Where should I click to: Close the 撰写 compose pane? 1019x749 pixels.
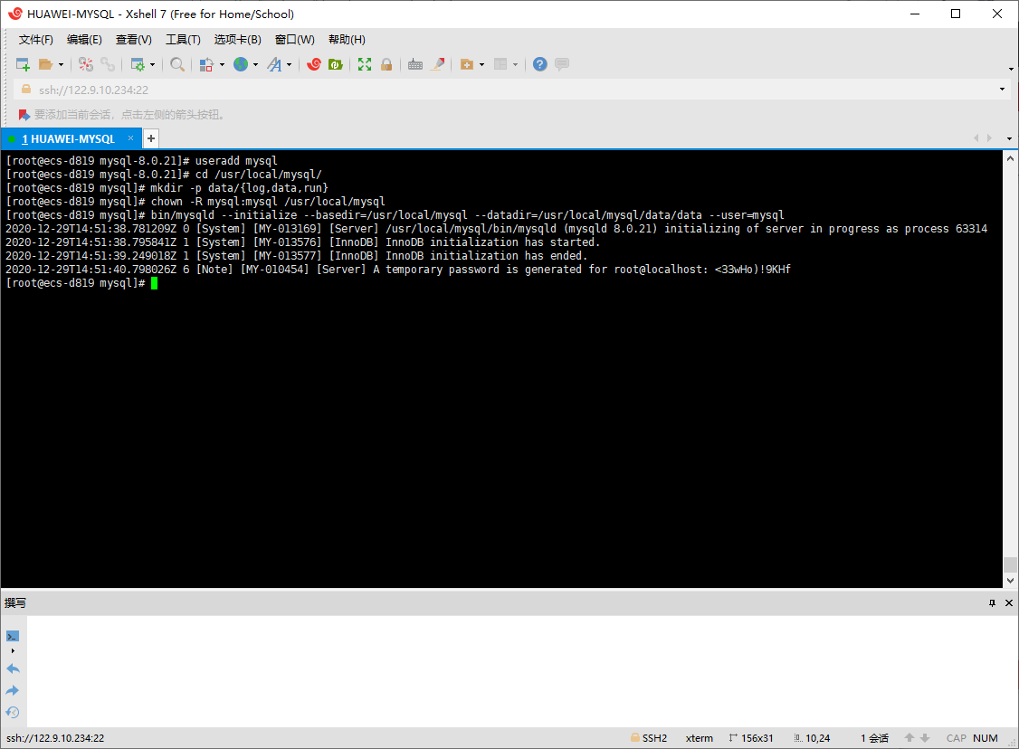(x=1009, y=602)
